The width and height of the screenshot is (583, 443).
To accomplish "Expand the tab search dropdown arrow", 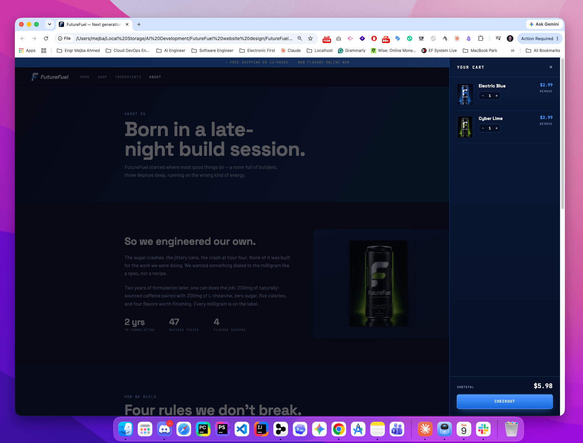I will point(50,24).
